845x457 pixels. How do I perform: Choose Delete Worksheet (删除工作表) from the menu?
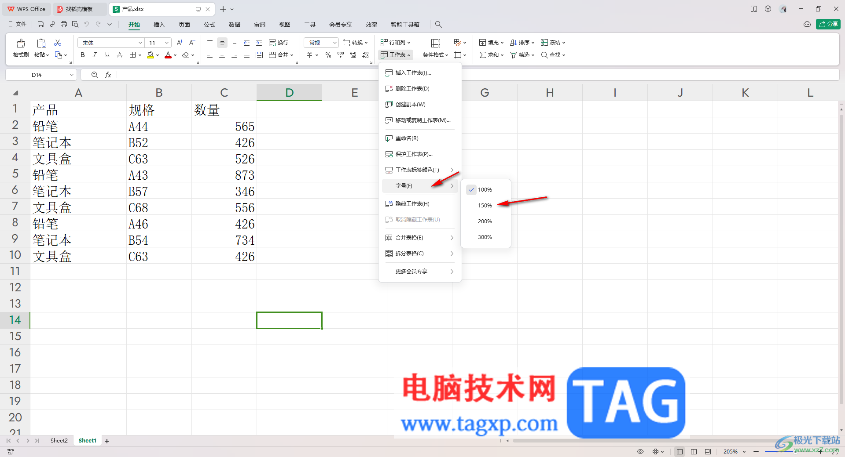point(420,89)
